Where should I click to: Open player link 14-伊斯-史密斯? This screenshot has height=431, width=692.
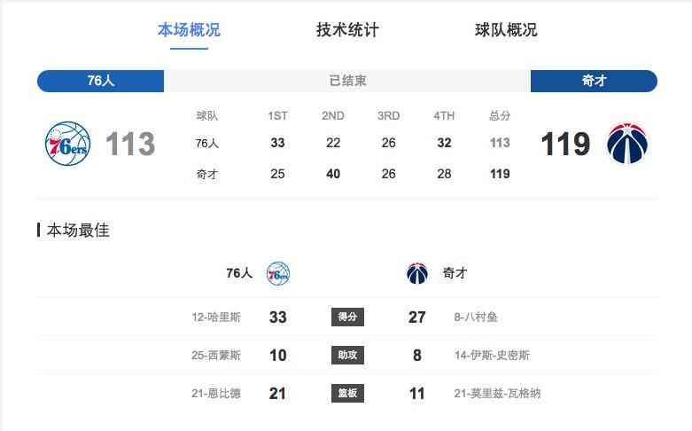[491, 355]
